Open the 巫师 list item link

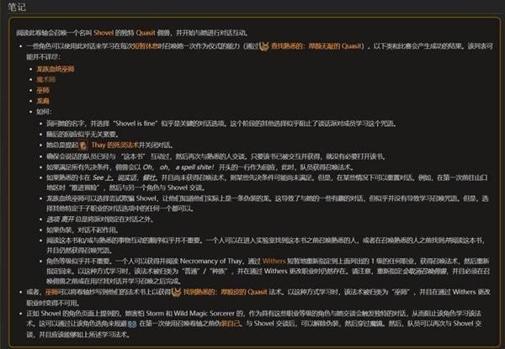pos(43,90)
